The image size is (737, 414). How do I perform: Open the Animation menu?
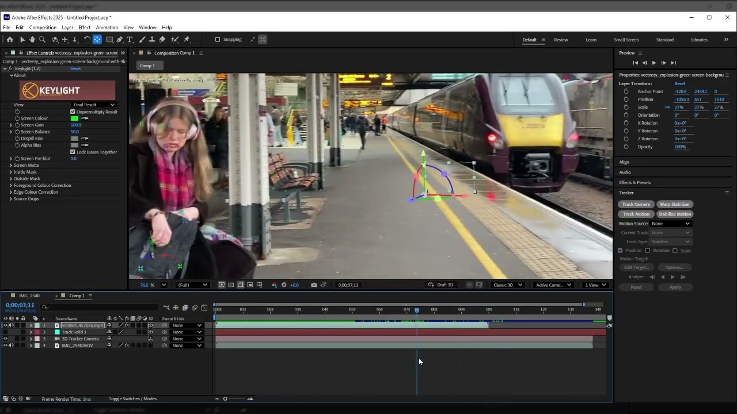pyautogui.click(x=107, y=28)
